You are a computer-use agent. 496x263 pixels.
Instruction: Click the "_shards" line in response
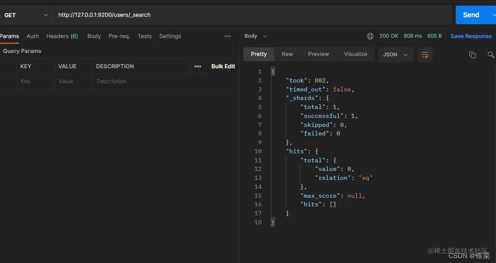click(307, 98)
